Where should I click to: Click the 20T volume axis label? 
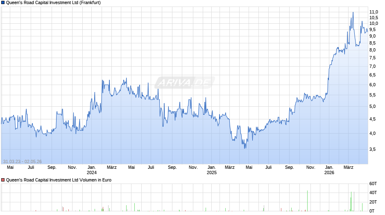tap(373, 202)
